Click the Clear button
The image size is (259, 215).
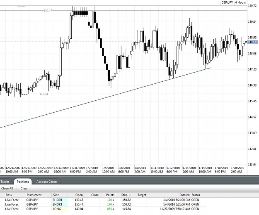tap(24, 188)
